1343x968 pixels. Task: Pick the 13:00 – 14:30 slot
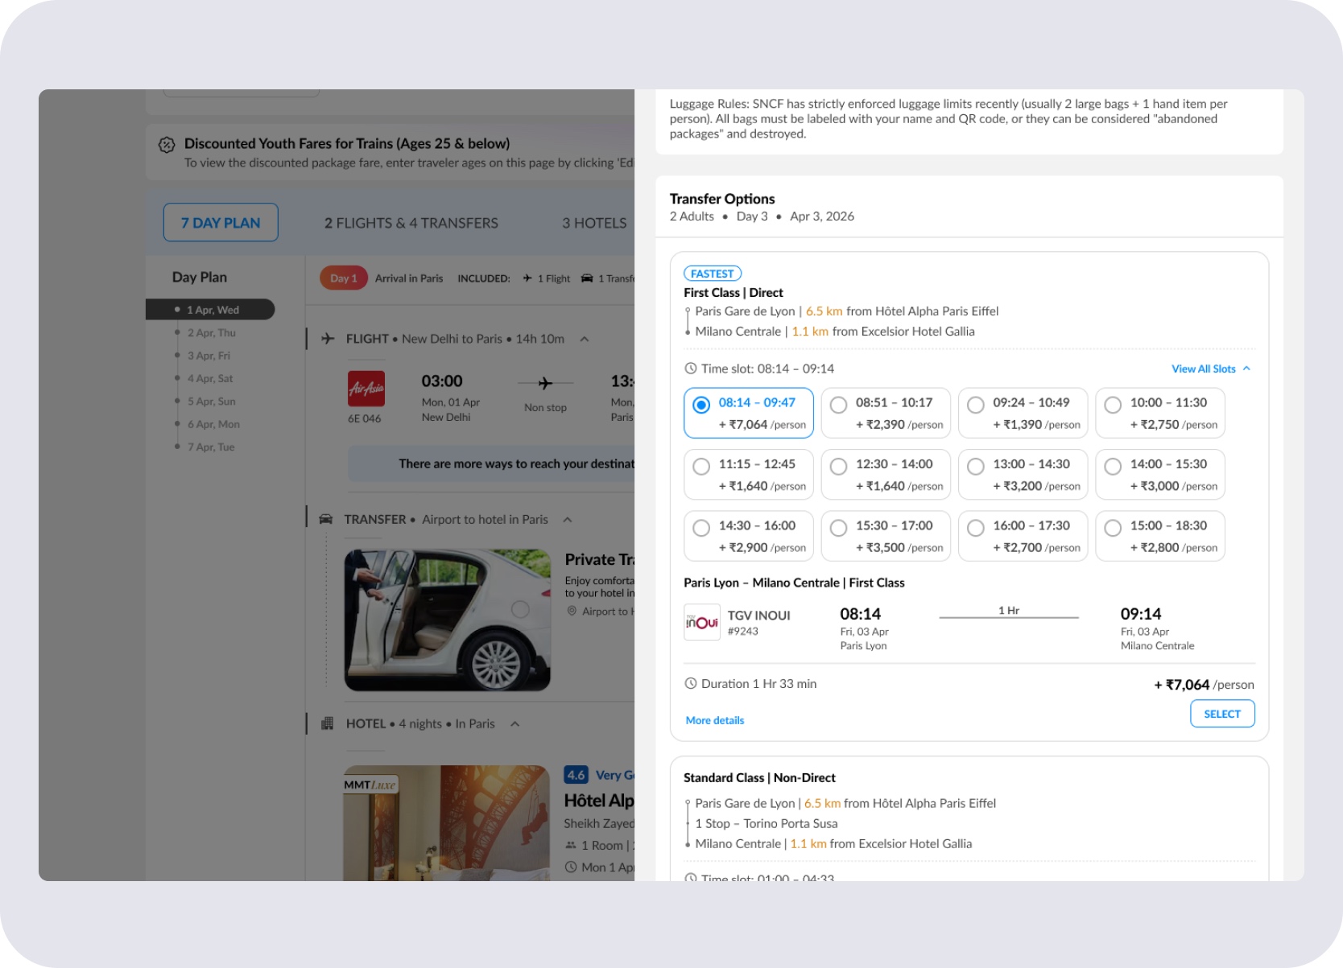point(1023,475)
